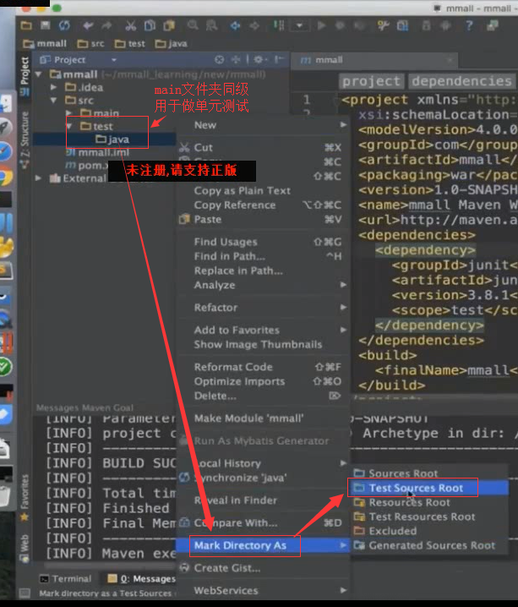Click the dependencies breadcrumb above the editor
This screenshot has width=518, height=607.
coord(462,81)
